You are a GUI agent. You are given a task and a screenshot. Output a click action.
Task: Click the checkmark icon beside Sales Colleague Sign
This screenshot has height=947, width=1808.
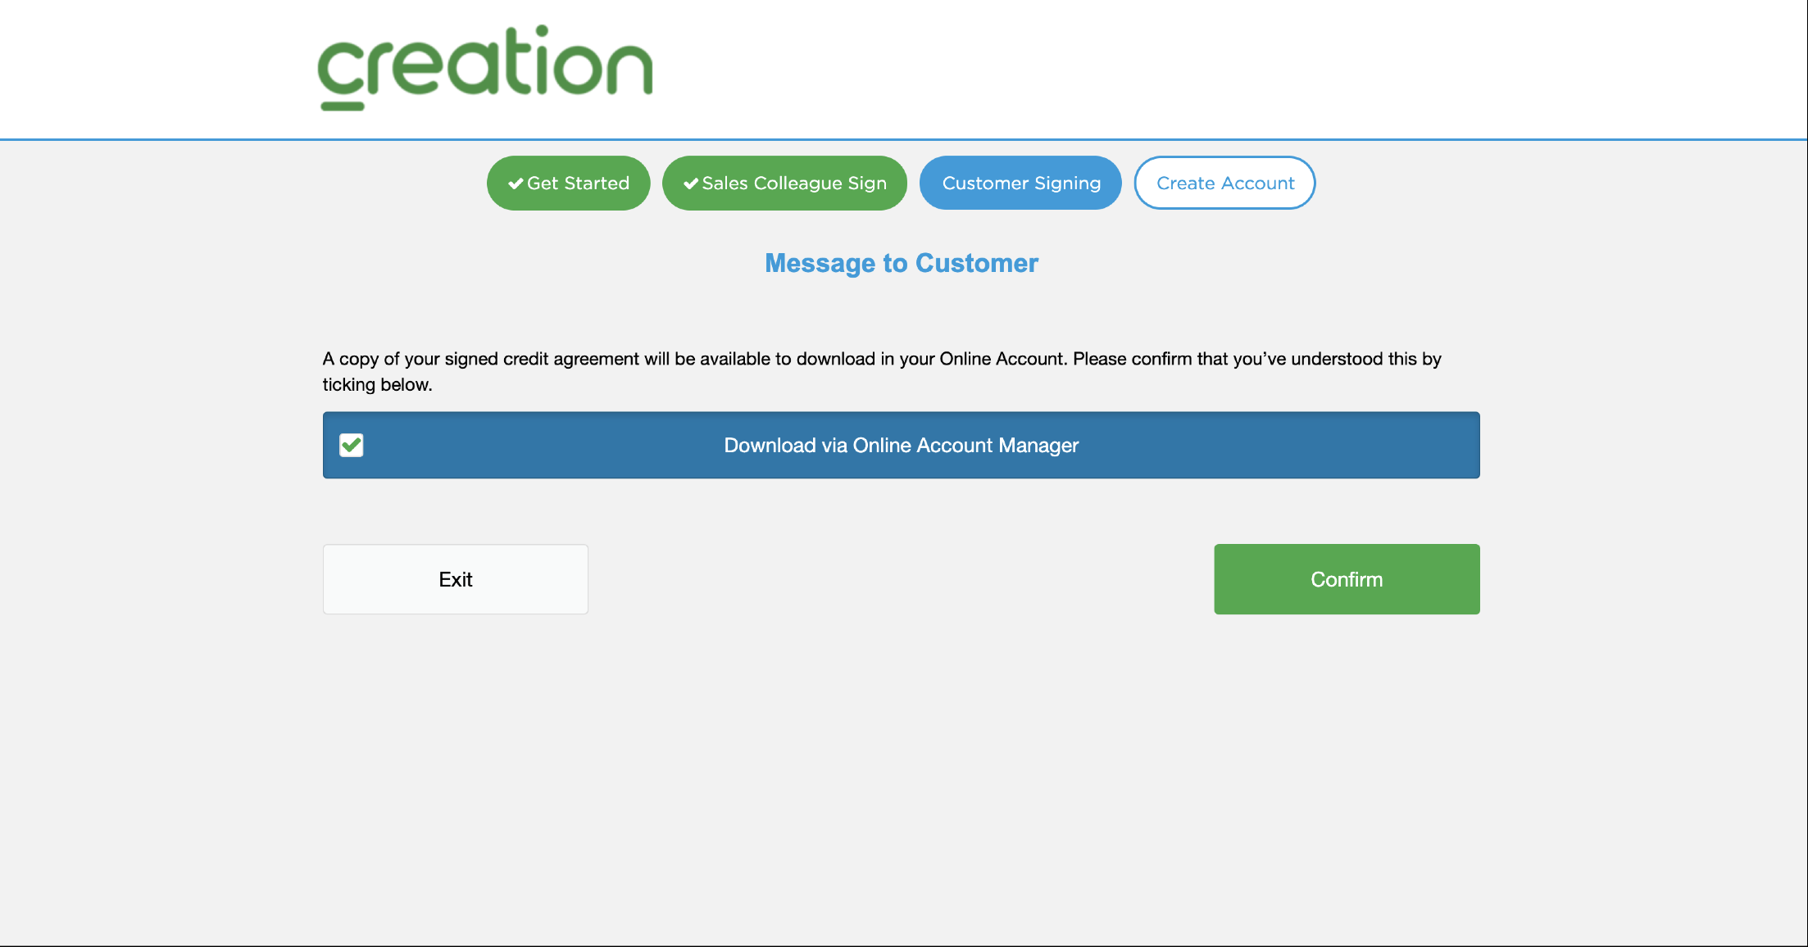tap(691, 184)
